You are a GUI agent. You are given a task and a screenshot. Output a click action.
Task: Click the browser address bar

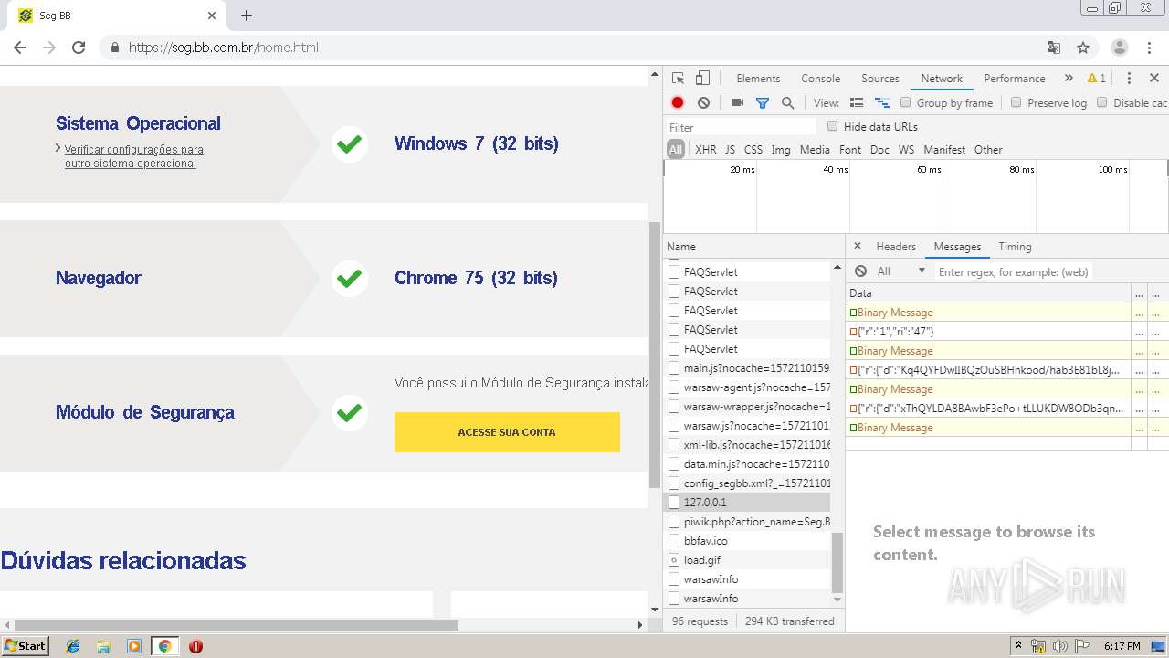tap(575, 48)
